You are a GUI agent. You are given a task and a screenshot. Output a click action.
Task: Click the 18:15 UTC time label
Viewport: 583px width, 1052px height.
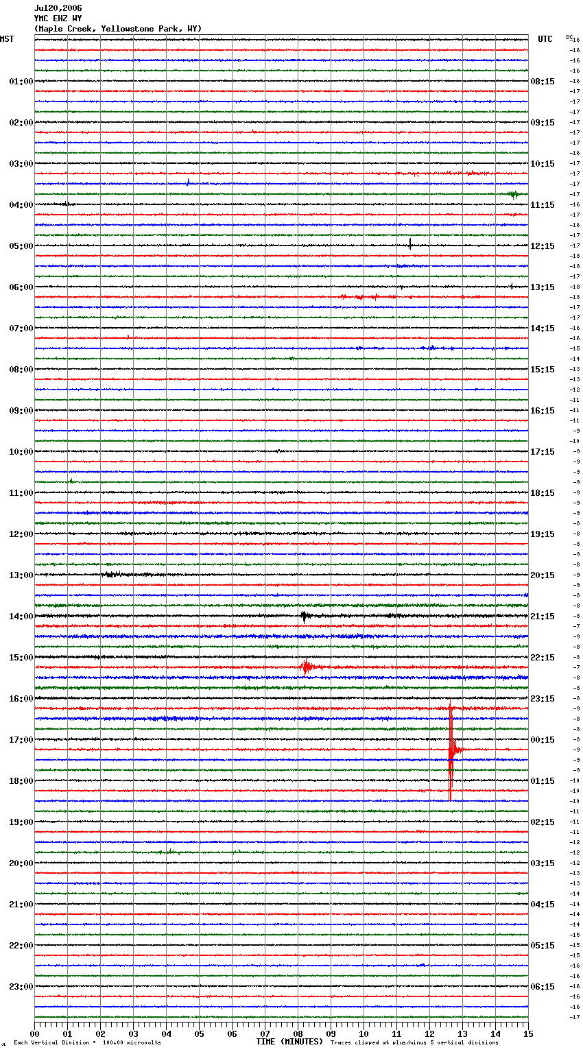[x=543, y=493]
